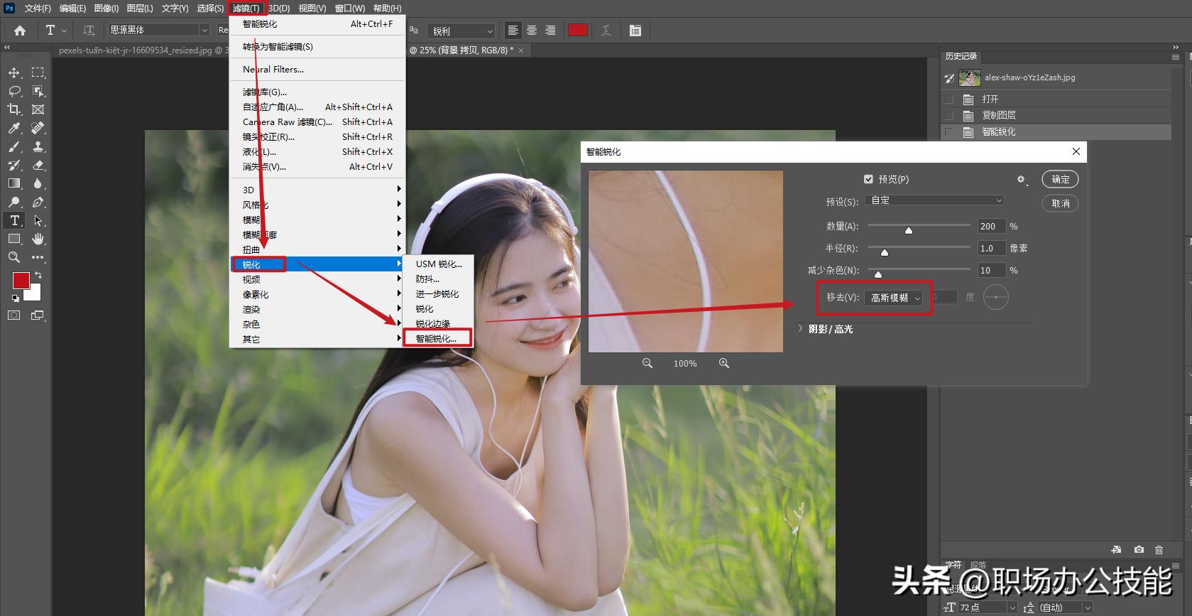Select the Crop tool

pyautogui.click(x=14, y=109)
